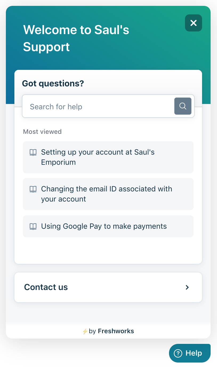Click the Most viewed label
This screenshot has height=370, width=217.
[x=42, y=132]
